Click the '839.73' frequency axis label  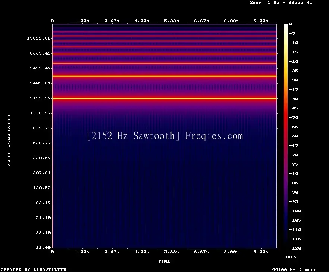point(42,128)
